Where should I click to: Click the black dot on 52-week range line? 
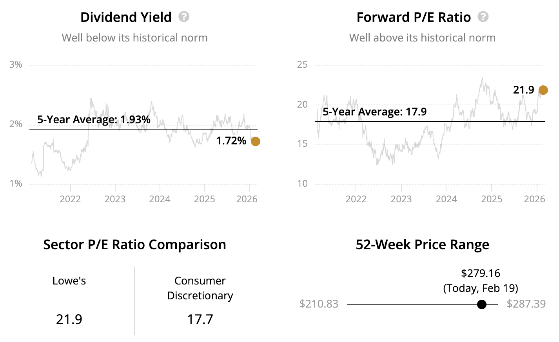click(482, 304)
